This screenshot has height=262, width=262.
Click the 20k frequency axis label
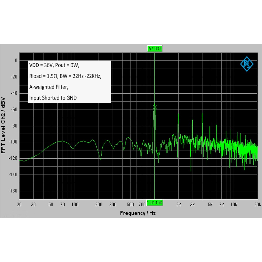(x=257, y=204)
